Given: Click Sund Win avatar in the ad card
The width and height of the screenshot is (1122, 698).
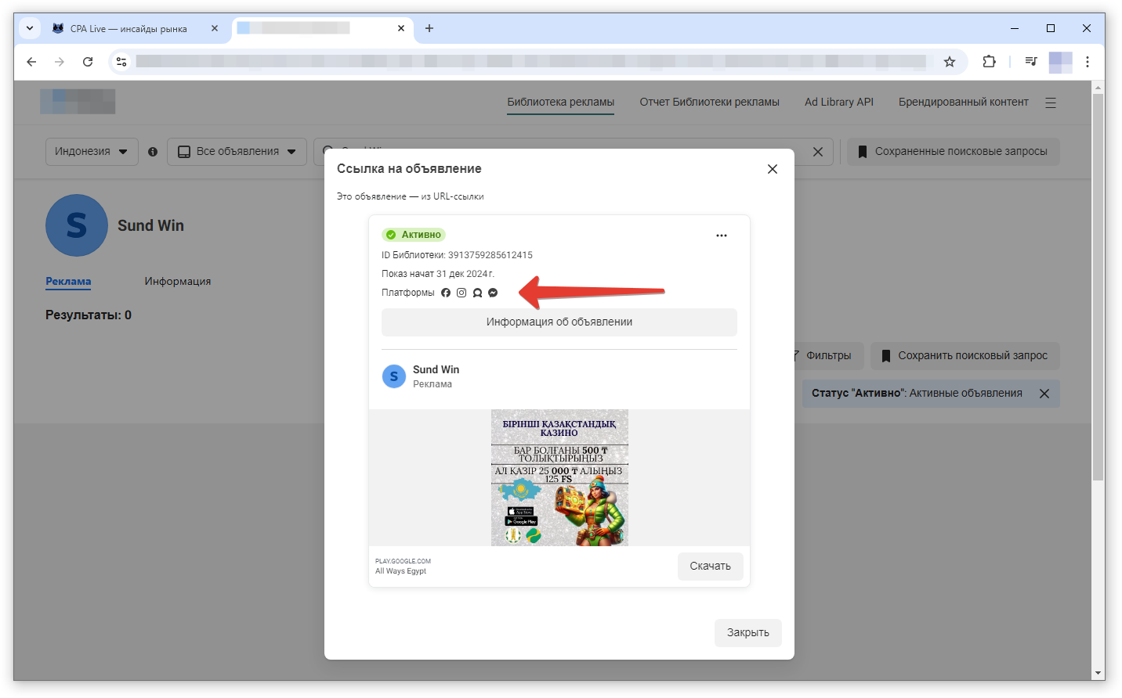Looking at the screenshot, I should 394,376.
